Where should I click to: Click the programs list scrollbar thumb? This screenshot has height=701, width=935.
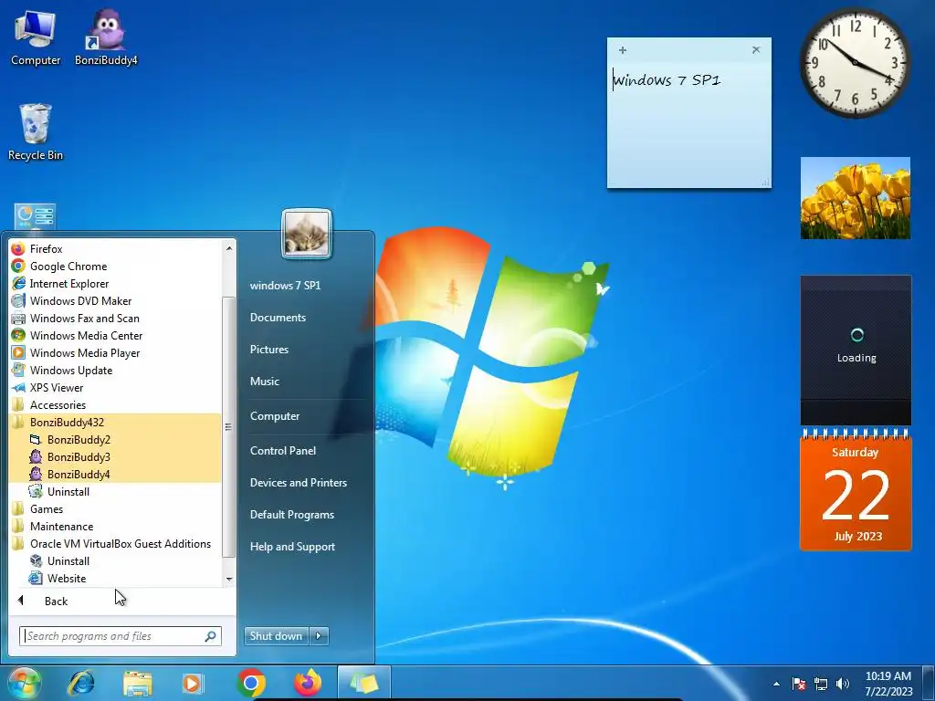228,427
